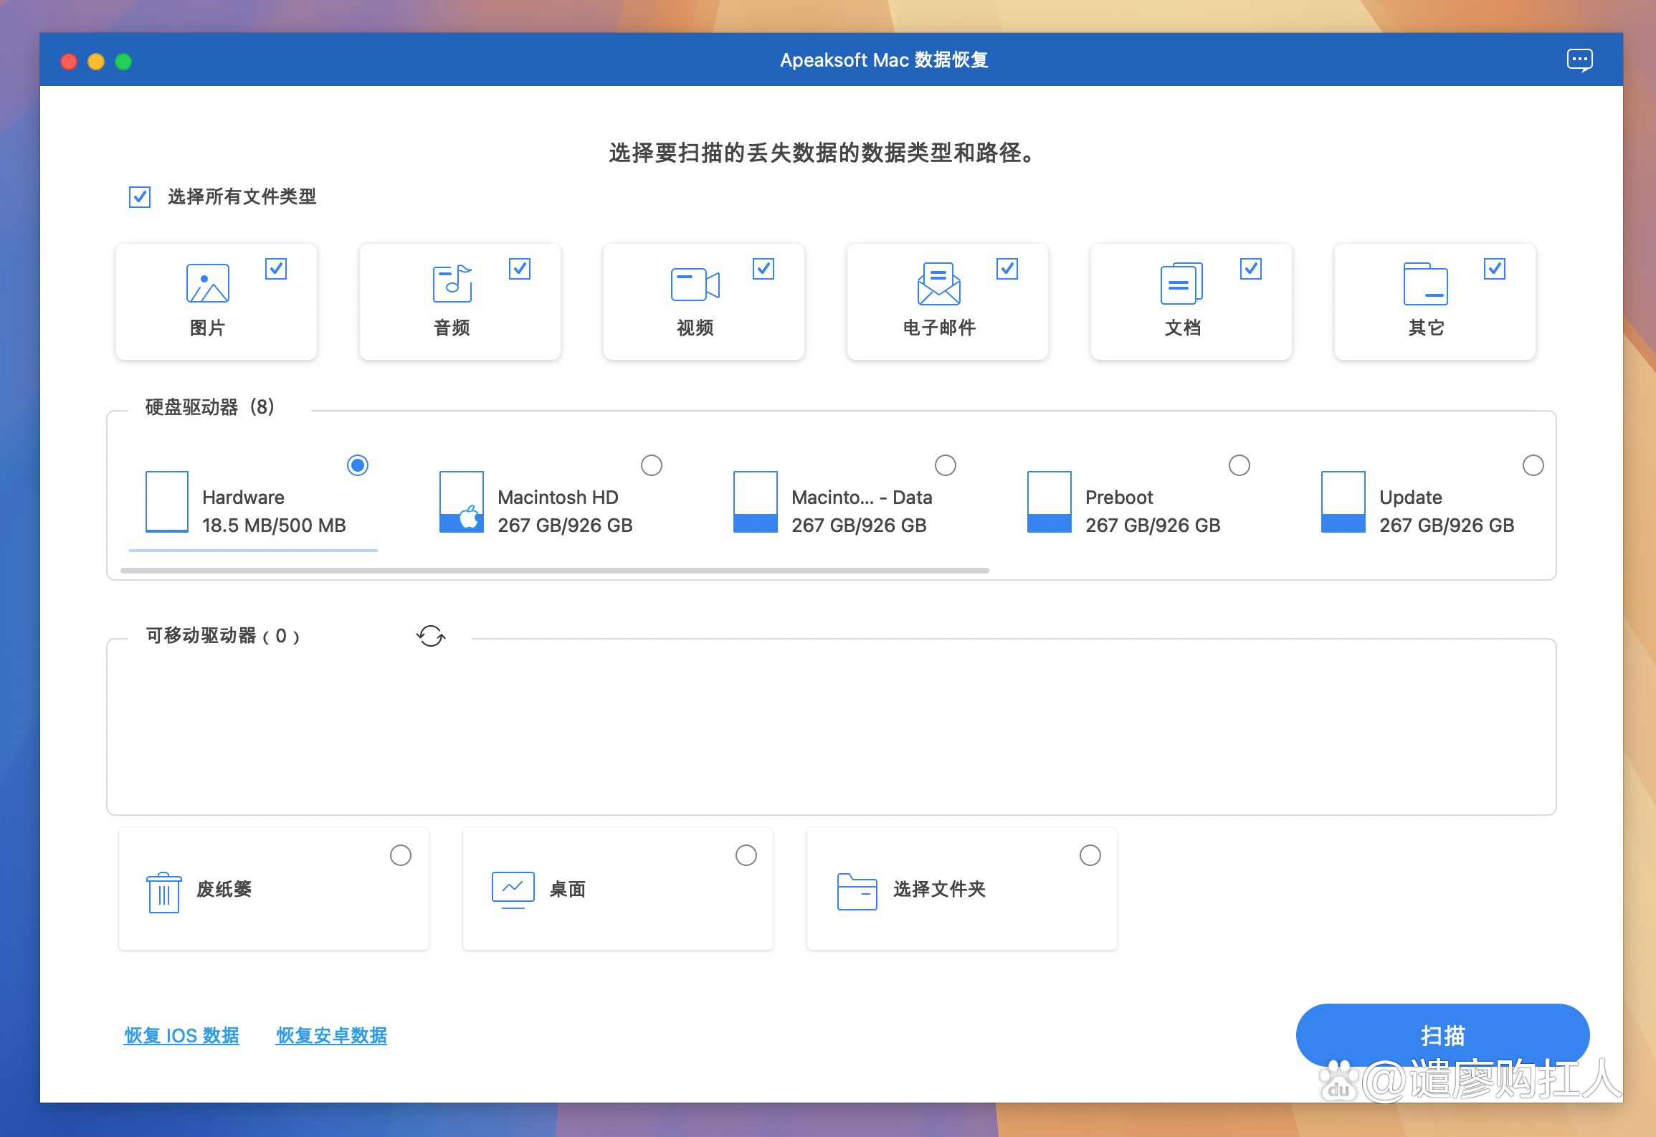Screen dimensions: 1656x1137
Task: Select the Update drive radio button
Action: click(x=1533, y=465)
